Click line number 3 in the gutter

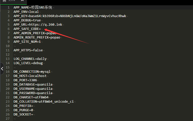click(x=9, y=16)
